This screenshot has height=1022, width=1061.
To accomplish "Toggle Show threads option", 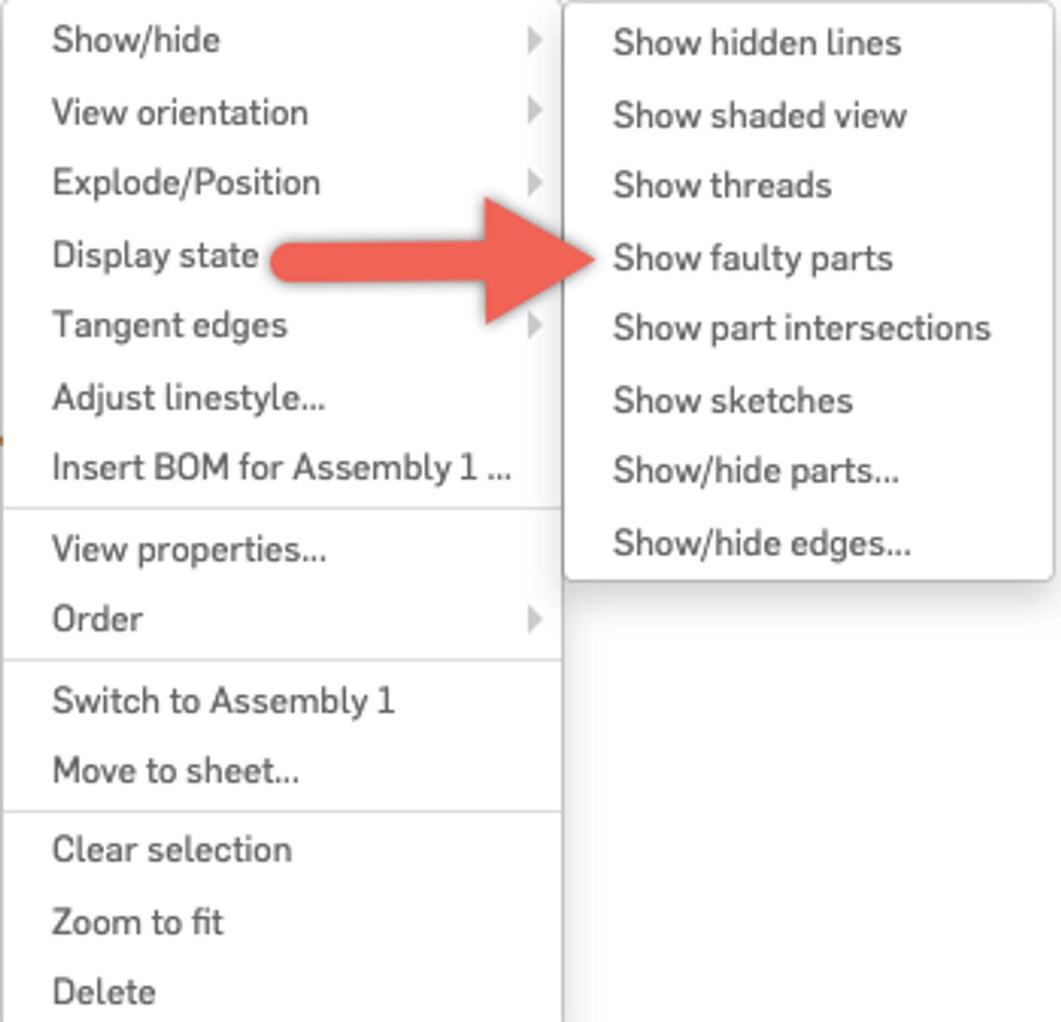I will pyautogui.click(x=721, y=185).
